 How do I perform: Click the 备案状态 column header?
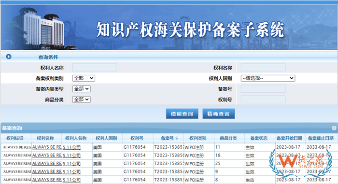[x=259, y=138]
